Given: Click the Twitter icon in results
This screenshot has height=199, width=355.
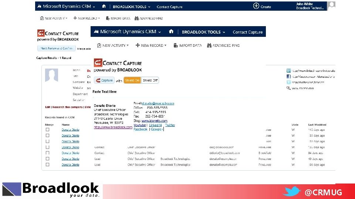Looking at the screenshot, I should click(x=288, y=82).
